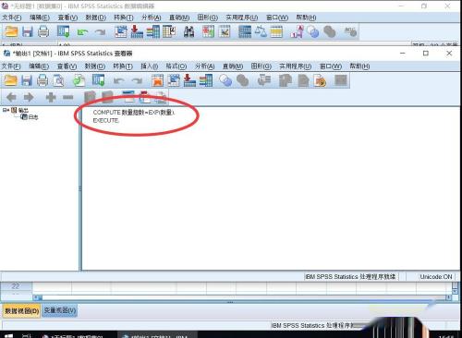Go to variable icon in Data Editor
The width and height of the screenshot is (462, 338).
(137, 31)
